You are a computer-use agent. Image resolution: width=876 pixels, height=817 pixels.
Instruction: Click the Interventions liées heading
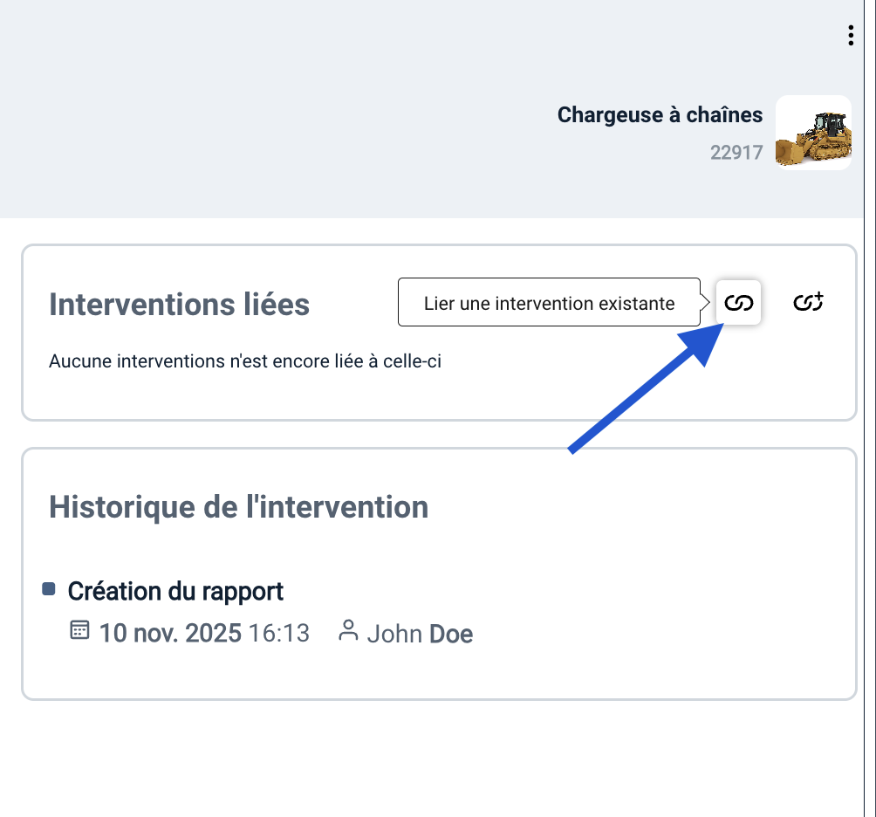point(179,304)
